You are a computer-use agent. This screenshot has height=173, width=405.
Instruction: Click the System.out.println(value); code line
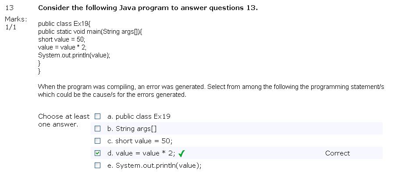coord(74,55)
